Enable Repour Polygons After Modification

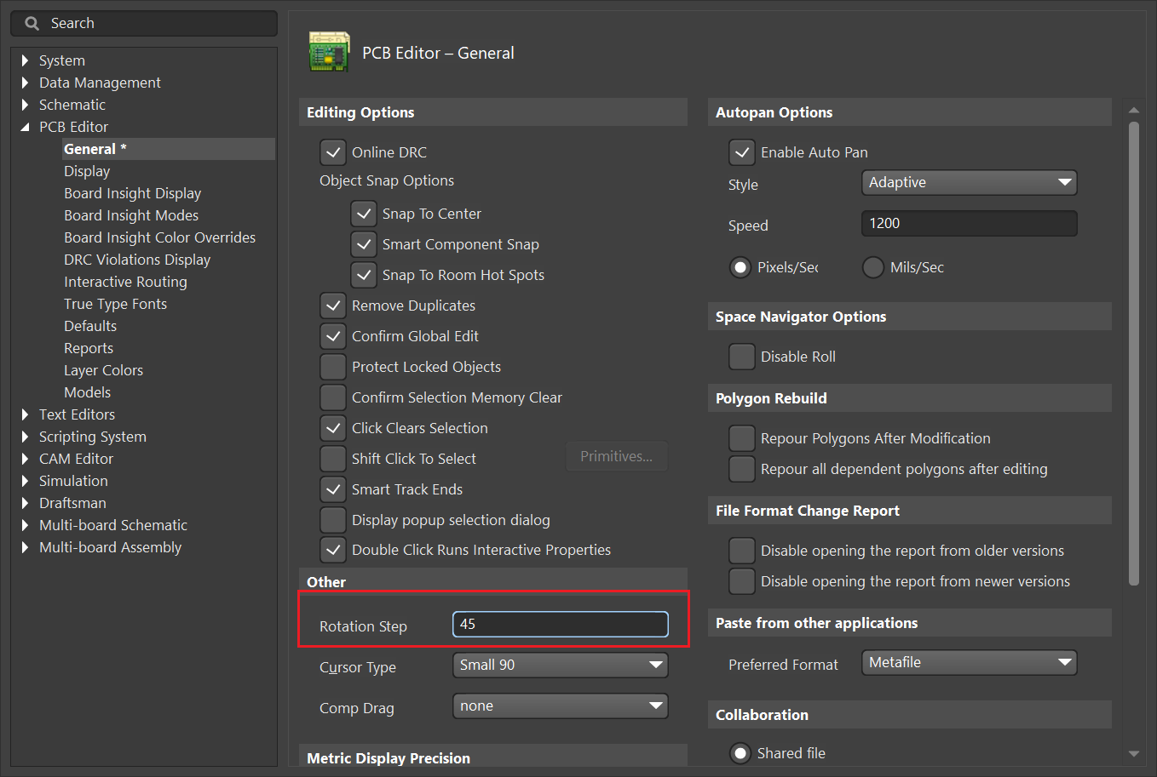pyautogui.click(x=741, y=438)
